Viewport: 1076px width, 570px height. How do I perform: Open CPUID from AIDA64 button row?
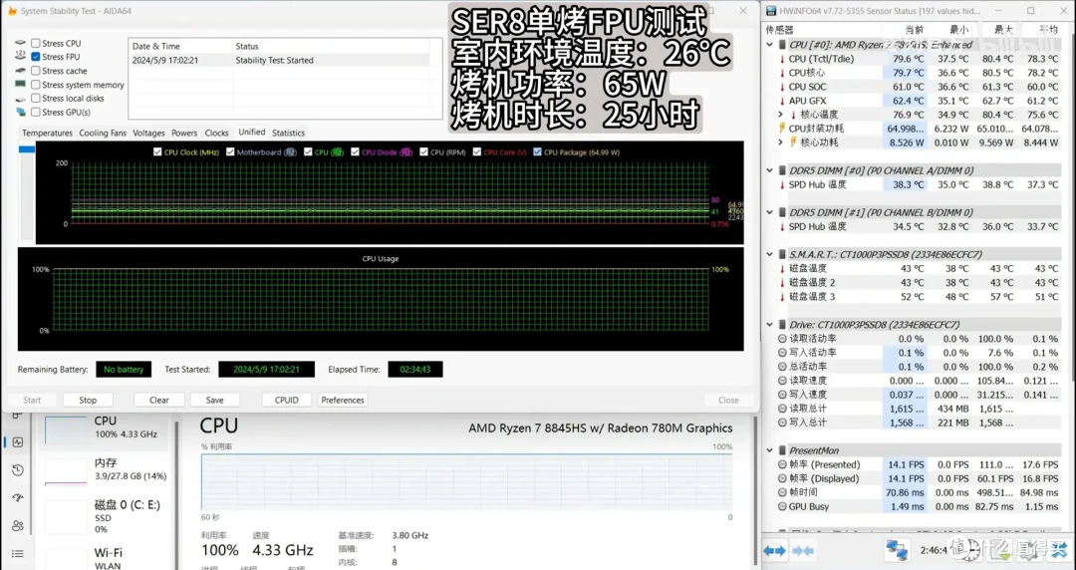[287, 400]
